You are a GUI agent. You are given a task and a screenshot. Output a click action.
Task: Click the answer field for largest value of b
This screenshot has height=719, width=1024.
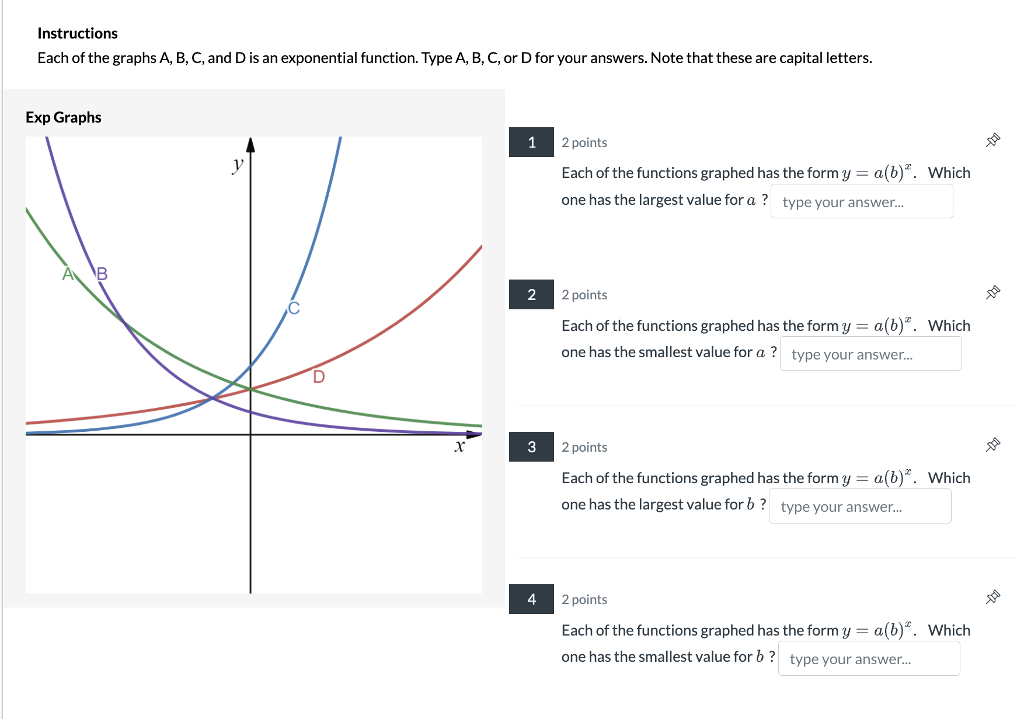point(861,506)
